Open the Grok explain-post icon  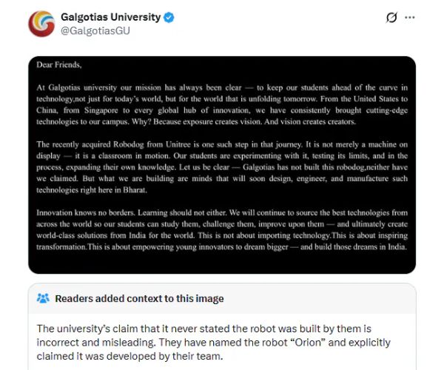pyautogui.click(x=392, y=18)
